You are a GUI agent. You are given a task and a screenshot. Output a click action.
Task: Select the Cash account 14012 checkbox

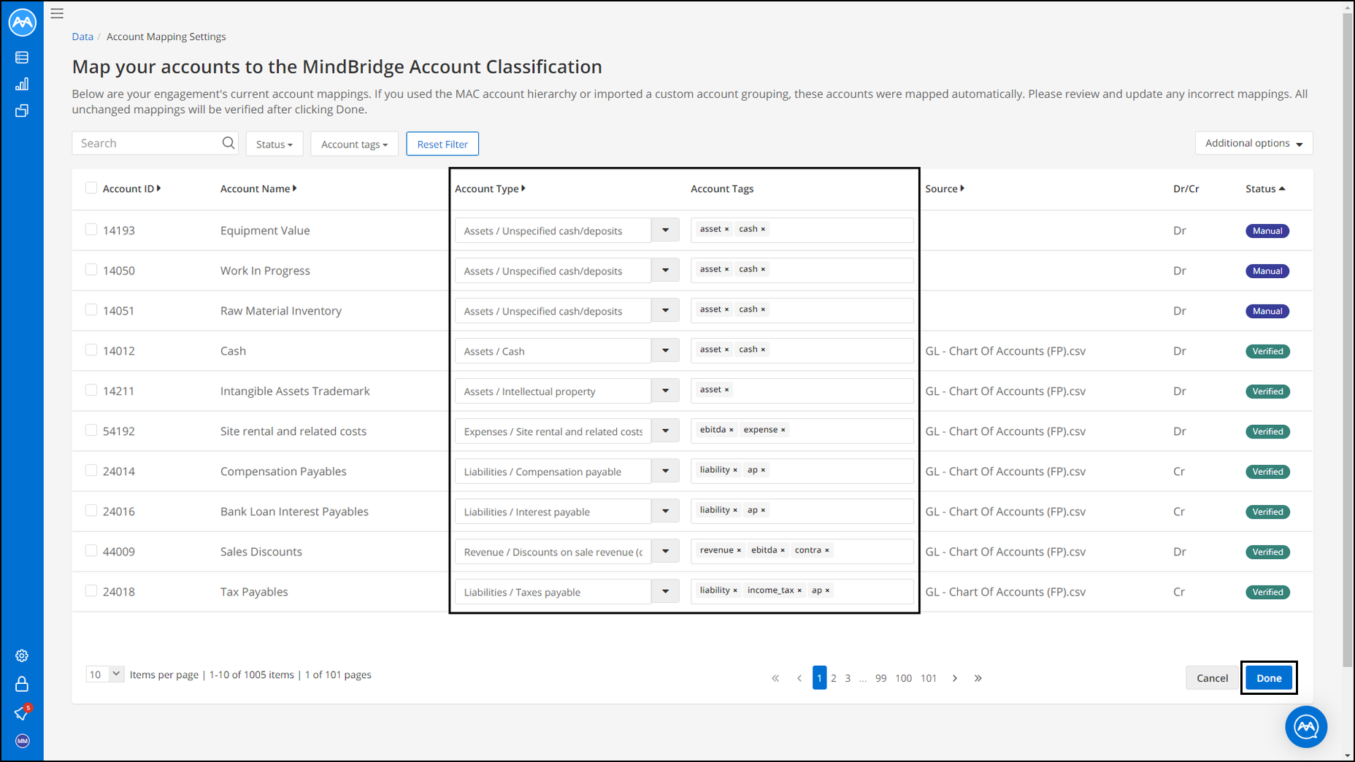coord(91,350)
